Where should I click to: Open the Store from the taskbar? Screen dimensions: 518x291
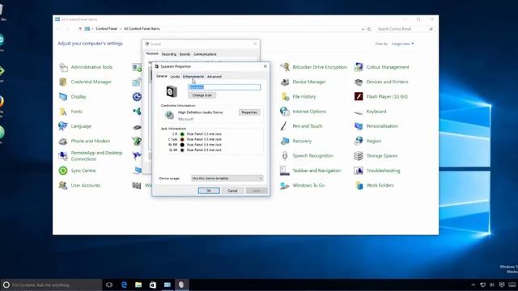153,285
